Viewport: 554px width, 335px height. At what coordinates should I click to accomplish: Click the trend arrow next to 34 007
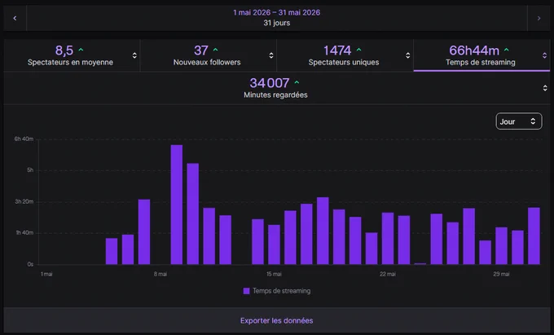[297, 82]
